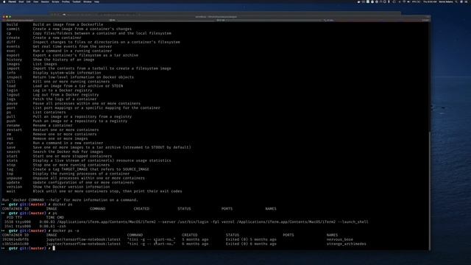The width and height of the screenshot is (471, 265).
Task: Open the View menu
Action: (x=36, y=1)
